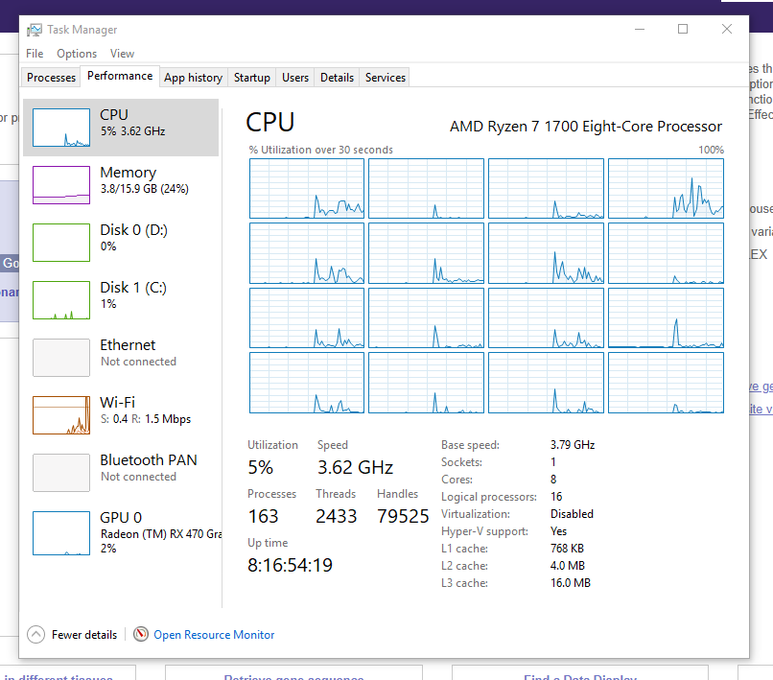Click the '79525' handles count

point(403,516)
